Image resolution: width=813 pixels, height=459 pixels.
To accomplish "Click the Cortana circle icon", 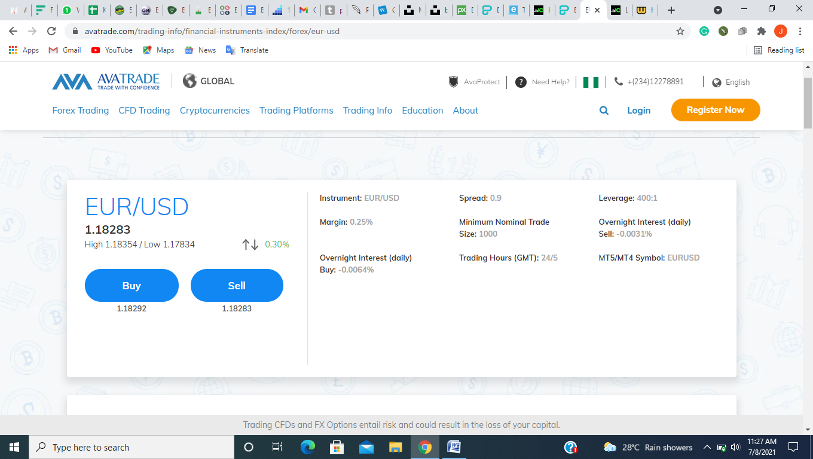I will tap(249, 447).
